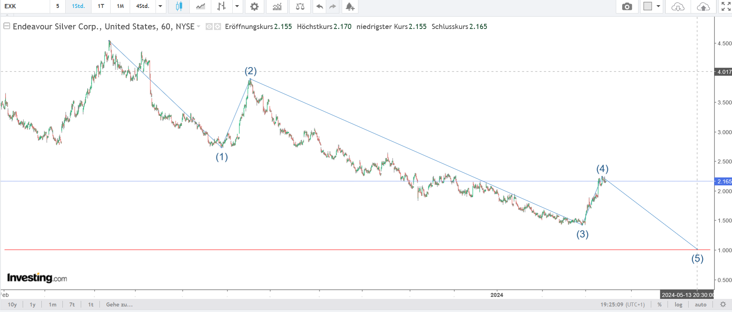
Task: Save chart layout to the cloud
Action: [703, 6]
